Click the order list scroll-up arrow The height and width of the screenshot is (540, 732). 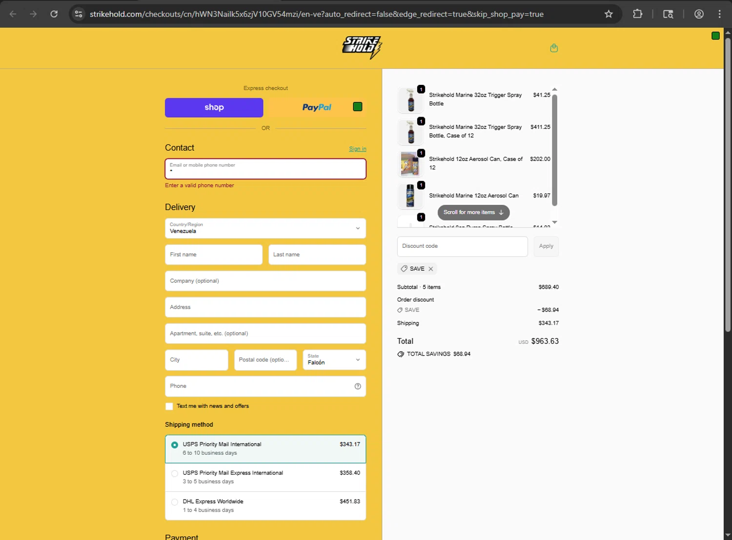(x=554, y=89)
